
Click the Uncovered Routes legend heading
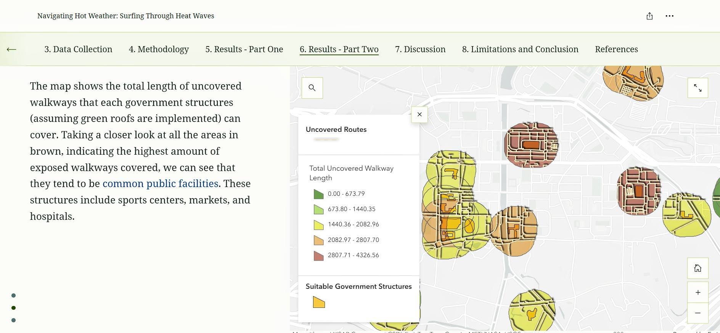pos(336,130)
